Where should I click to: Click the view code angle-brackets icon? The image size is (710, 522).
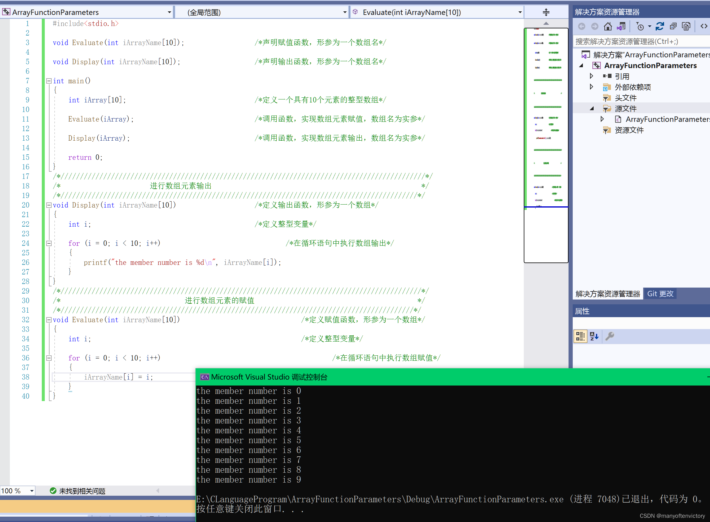click(704, 26)
